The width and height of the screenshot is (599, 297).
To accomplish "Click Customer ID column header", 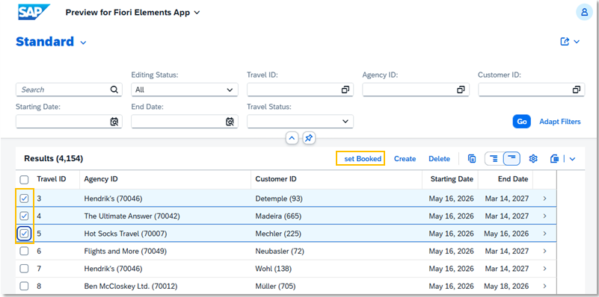I will pos(276,179).
